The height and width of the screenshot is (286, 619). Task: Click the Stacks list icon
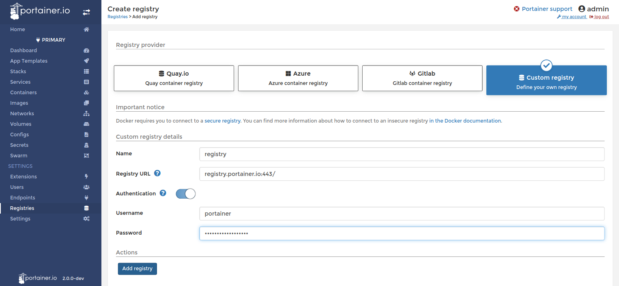click(x=86, y=72)
